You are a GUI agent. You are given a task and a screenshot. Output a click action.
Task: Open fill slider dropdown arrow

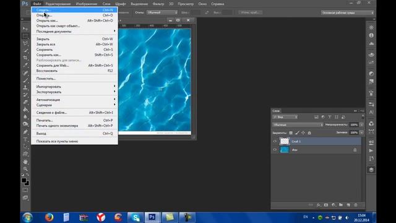pos(361,133)
